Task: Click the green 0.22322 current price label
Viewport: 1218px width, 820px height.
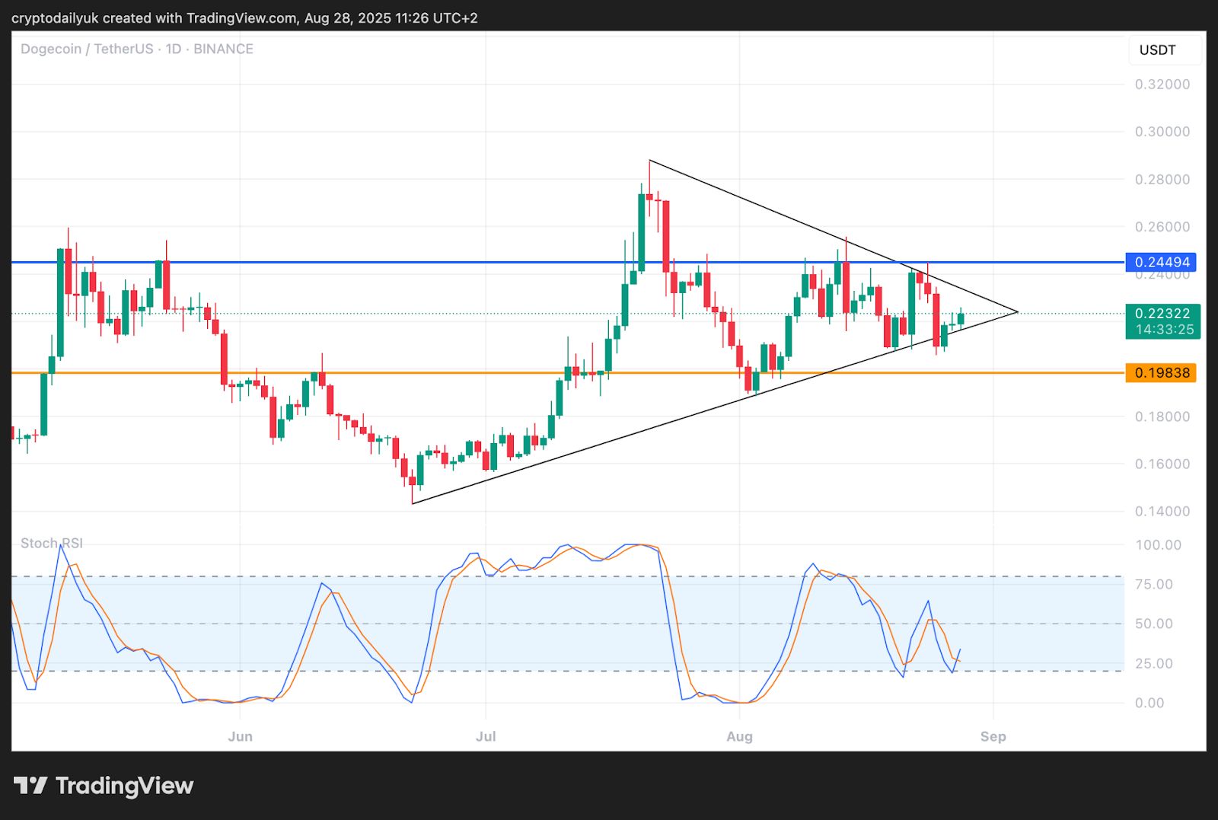Action: tap(1162, 313)
